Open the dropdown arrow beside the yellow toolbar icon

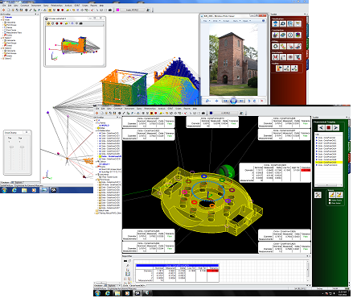click(x=70, y=10)
